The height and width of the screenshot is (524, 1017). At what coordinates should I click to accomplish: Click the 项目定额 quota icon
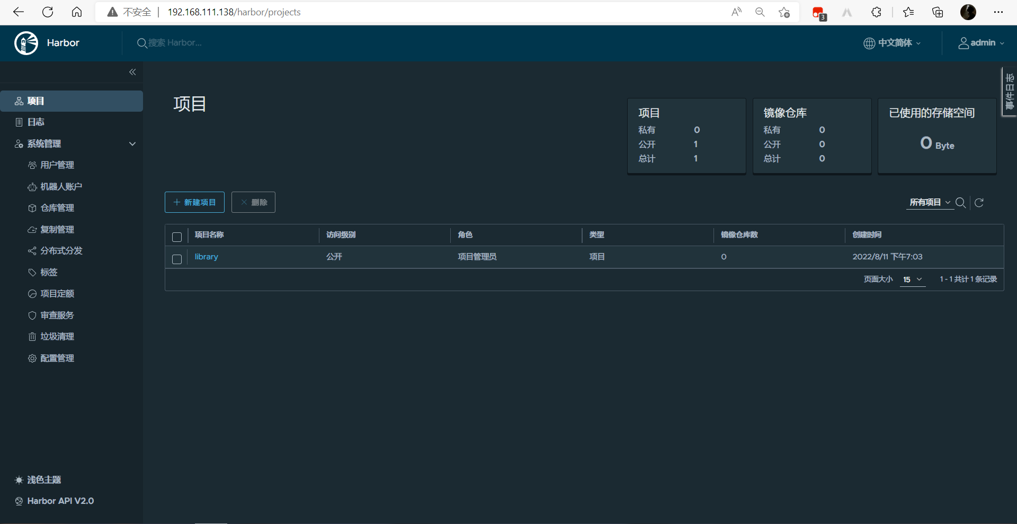[32, 294]
